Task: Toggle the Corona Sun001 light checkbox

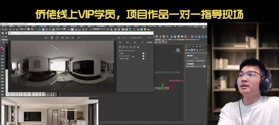Action: (x=120, y=56)
